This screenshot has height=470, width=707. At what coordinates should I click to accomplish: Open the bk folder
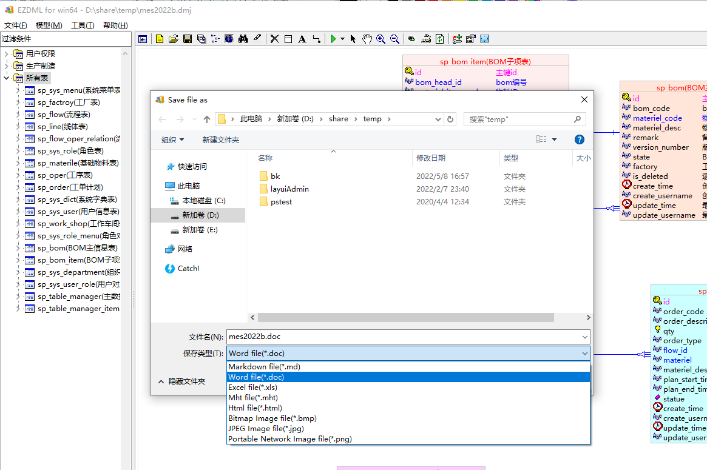point(276,176)
